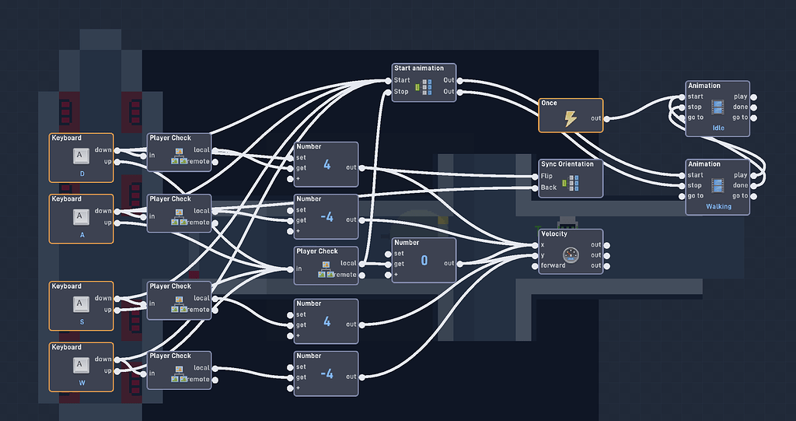
Task: Select the 'up' port of Keyboard D
Action: (x=117, y=162)
